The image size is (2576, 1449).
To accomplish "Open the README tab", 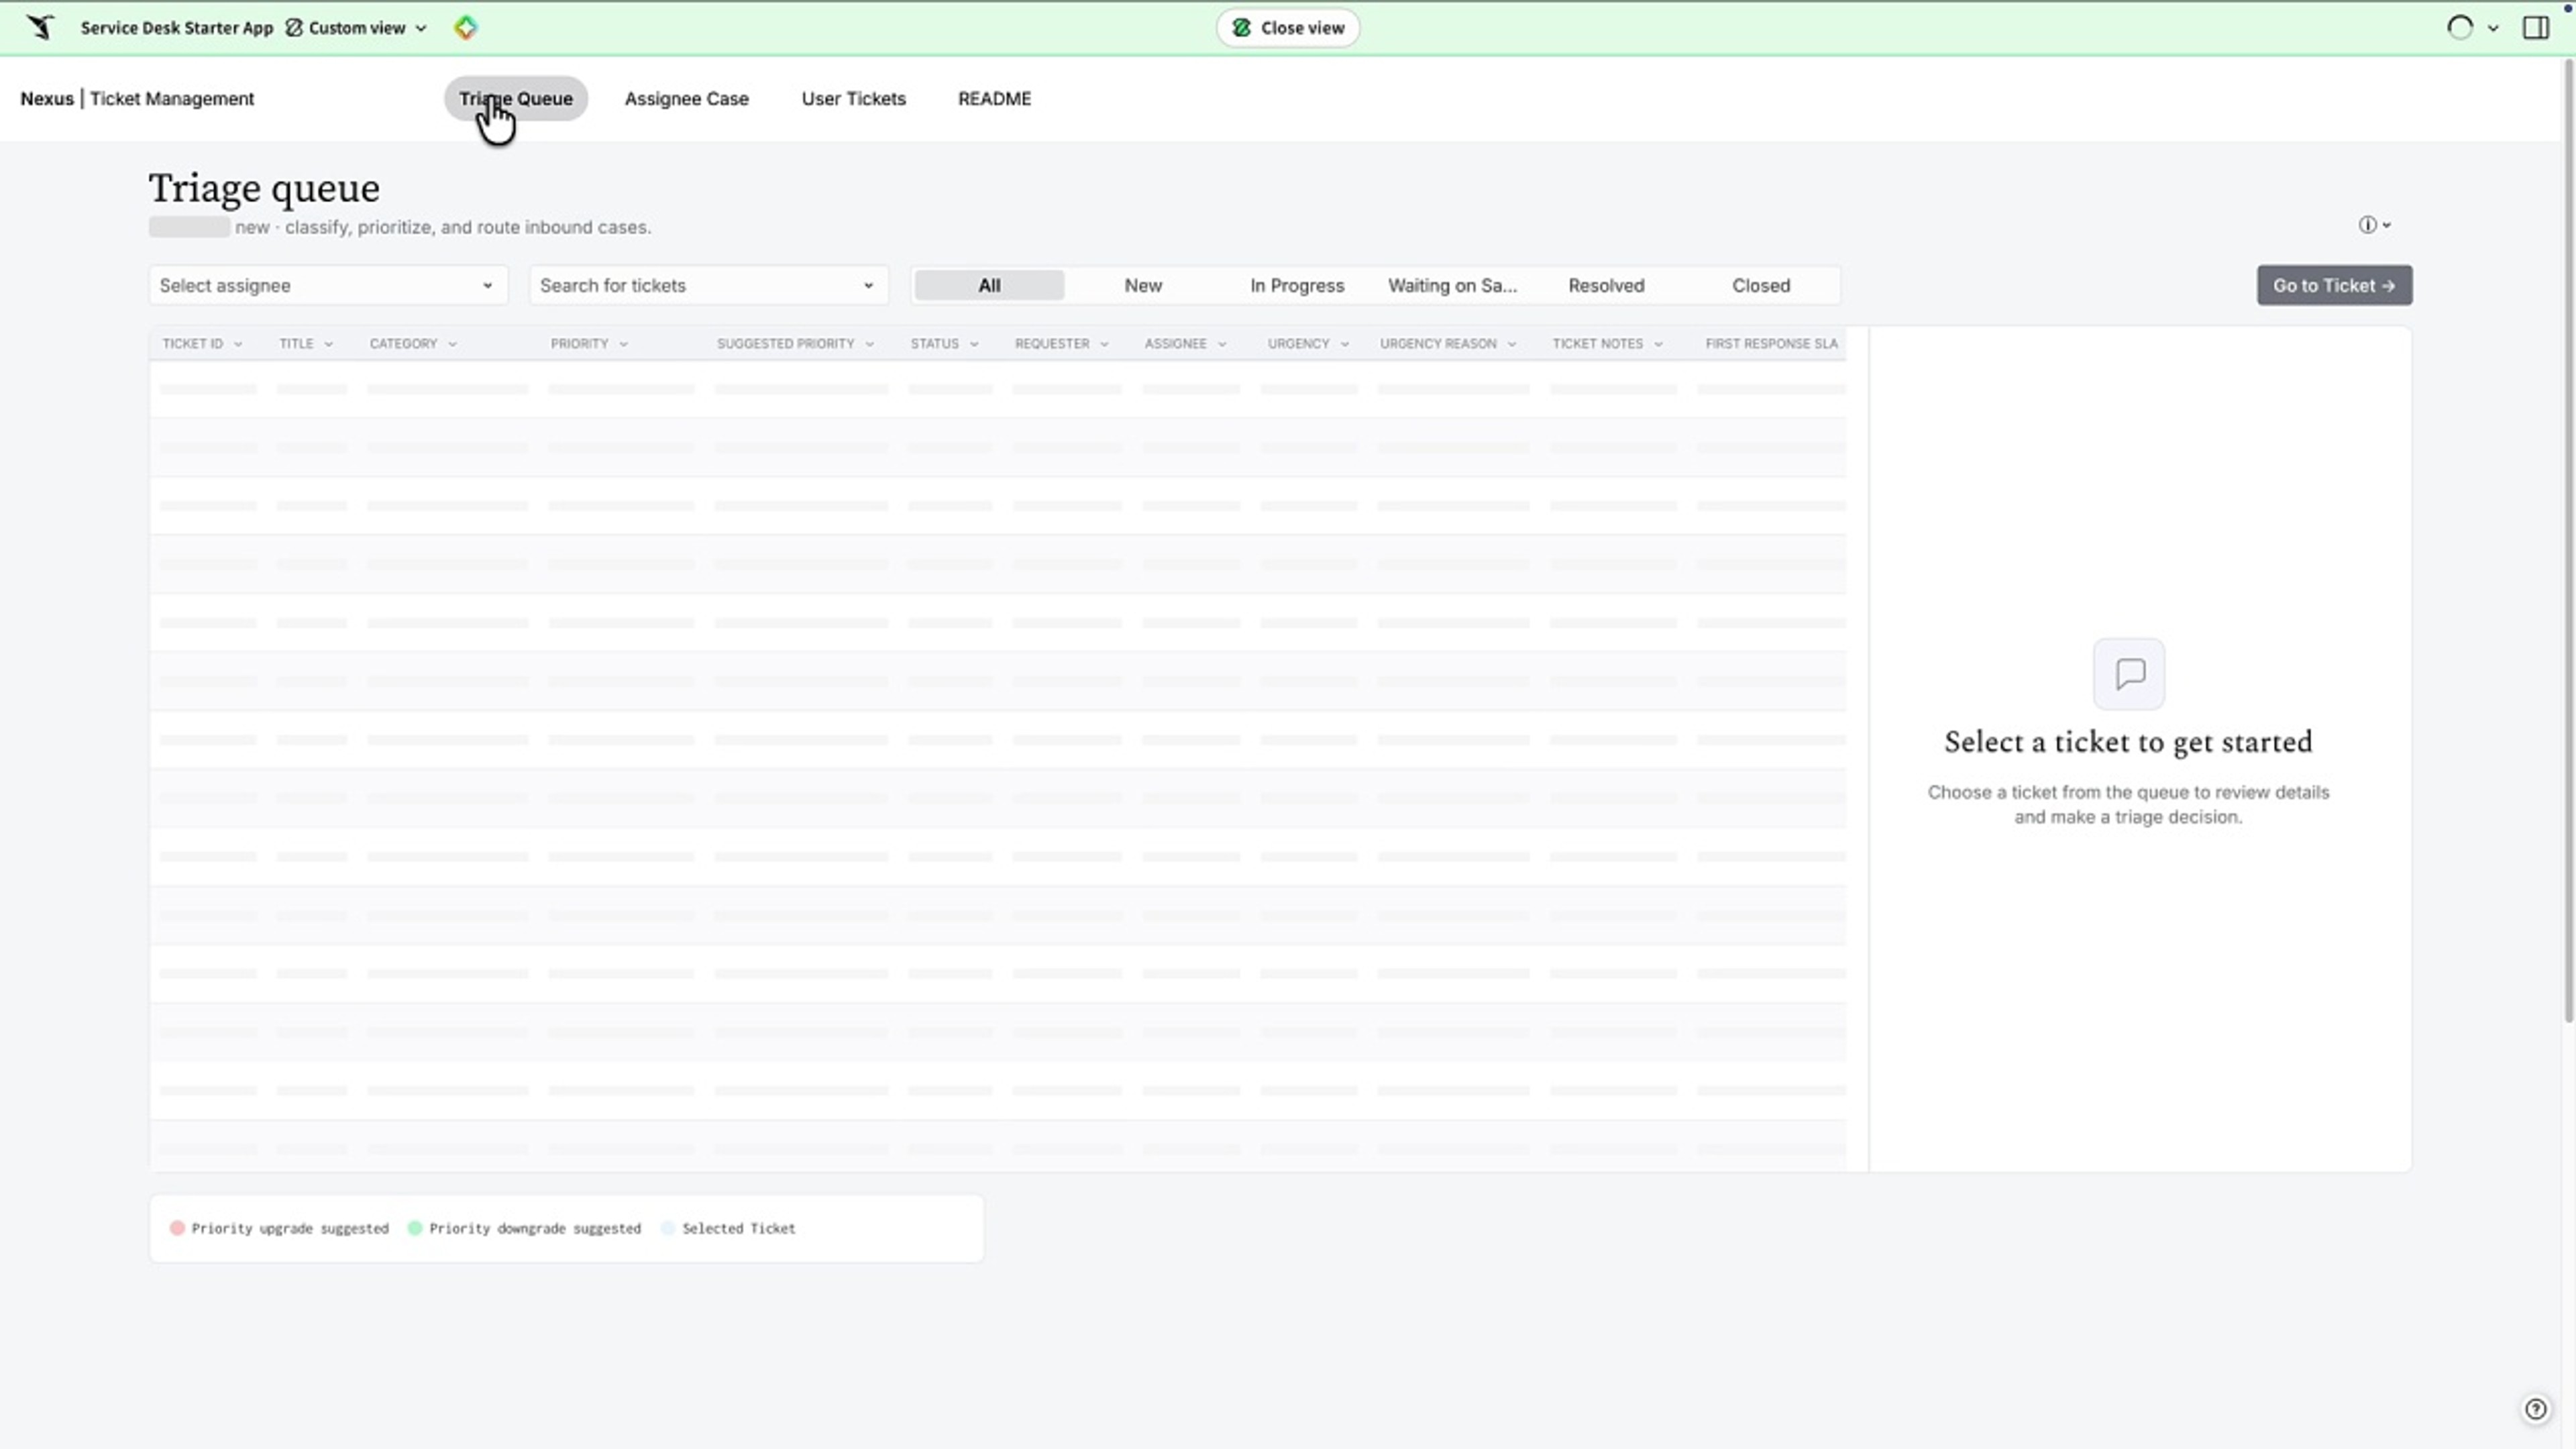I will coord(994,98).
